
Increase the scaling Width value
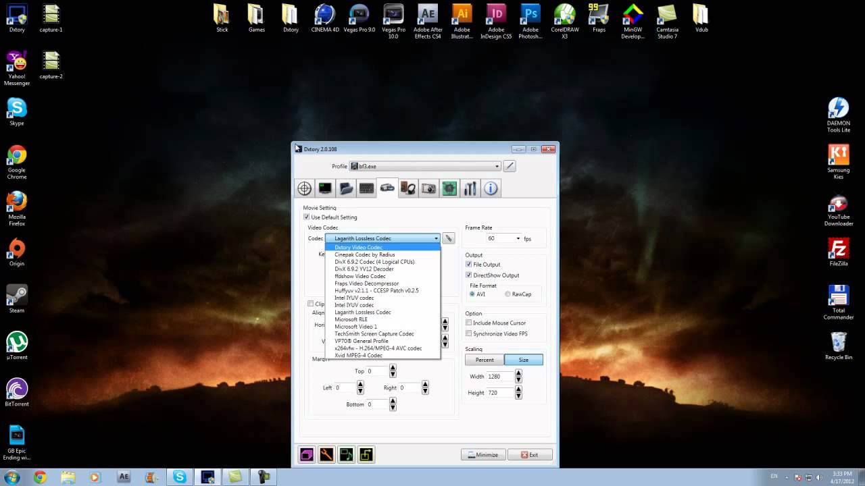pos(519,373)
